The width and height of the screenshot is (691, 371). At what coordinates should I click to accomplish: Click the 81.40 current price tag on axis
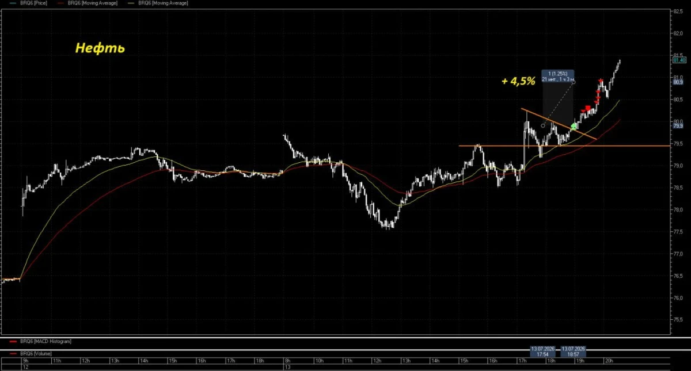tap(679, 60)
